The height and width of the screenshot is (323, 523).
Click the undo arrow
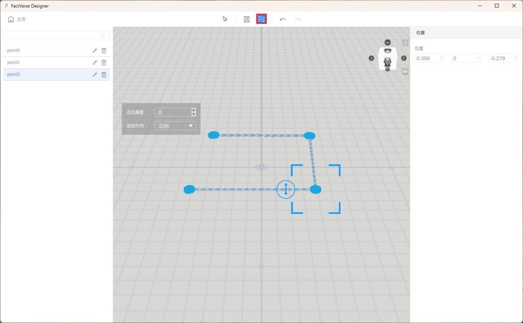283,19
